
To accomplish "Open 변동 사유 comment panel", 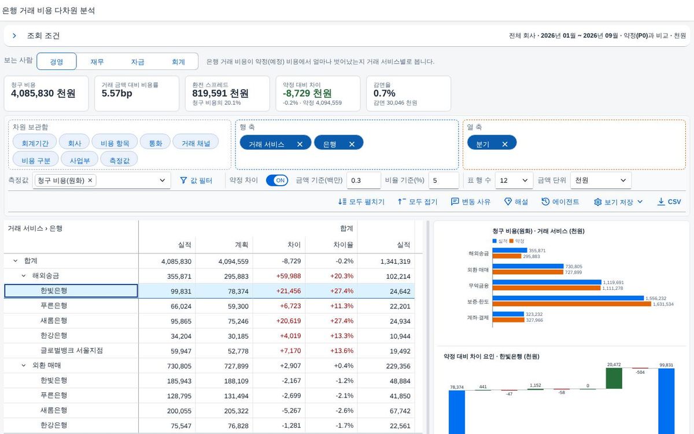I will 471,202.
